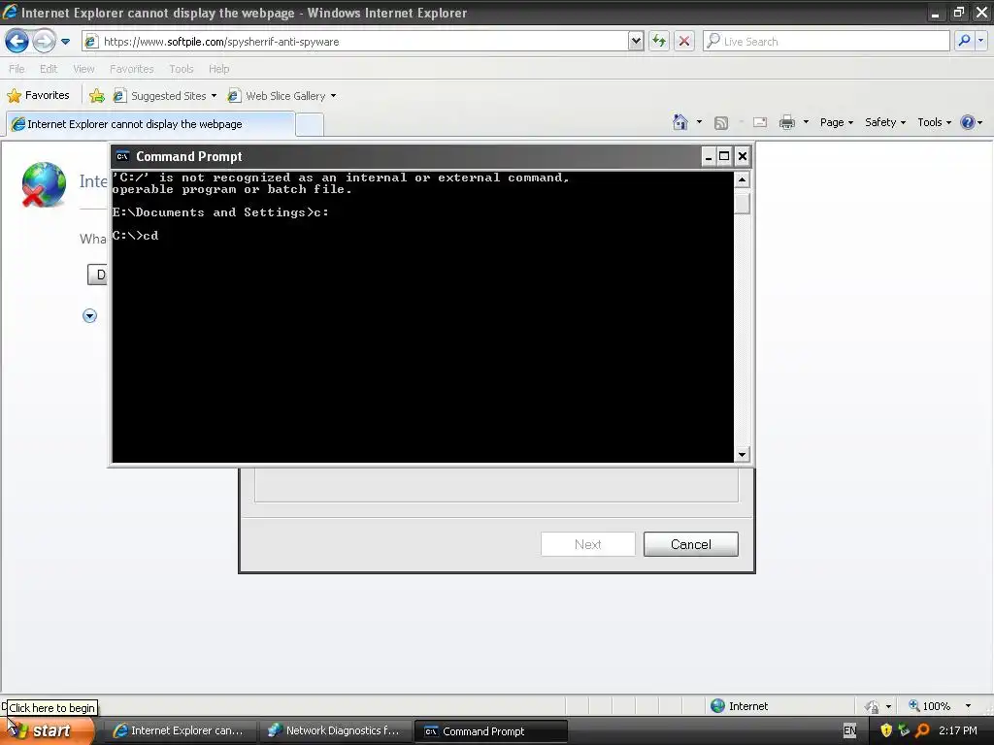Click the IE Forward arrow button
The width and height of the screenshot is (994, 745).
[x=44, y=42]
